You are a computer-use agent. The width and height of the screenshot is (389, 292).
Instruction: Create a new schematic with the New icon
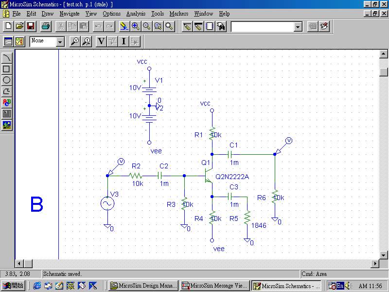click(x=8, y=26)
